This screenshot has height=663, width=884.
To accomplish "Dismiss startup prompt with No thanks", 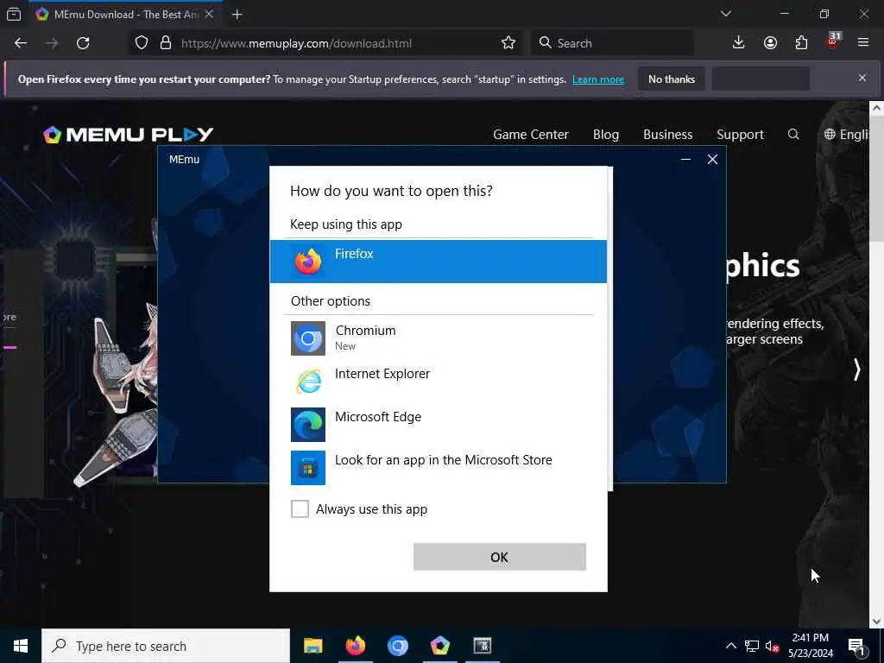I will (x=672, y=79).
